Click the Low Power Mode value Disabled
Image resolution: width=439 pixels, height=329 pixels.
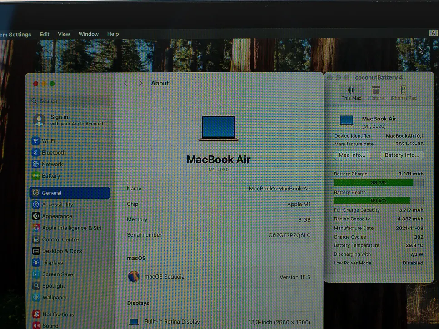tap(413, 263)
